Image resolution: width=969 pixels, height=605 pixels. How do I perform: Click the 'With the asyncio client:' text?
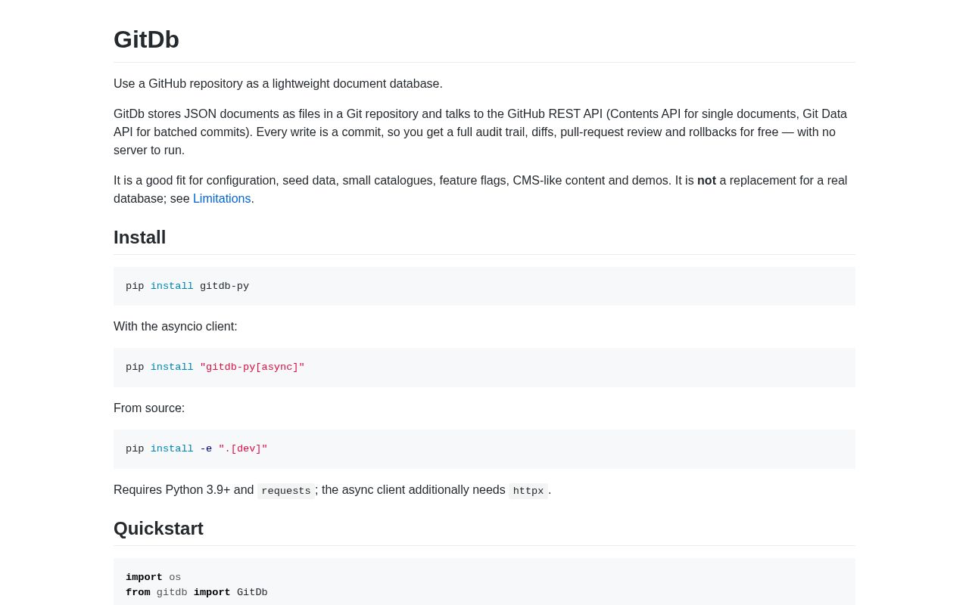pos(176,327)
